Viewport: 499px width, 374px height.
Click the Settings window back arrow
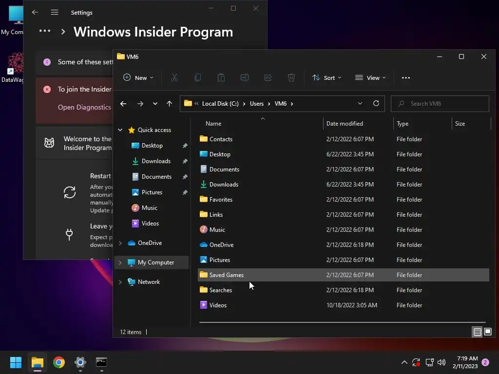tap(35, 12)
